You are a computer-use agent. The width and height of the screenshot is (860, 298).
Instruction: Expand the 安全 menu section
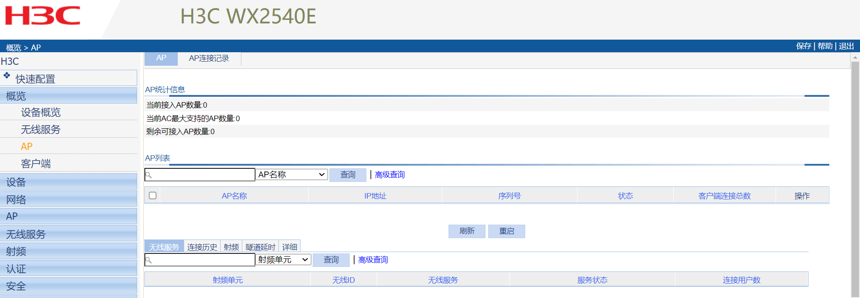(69, 286)
